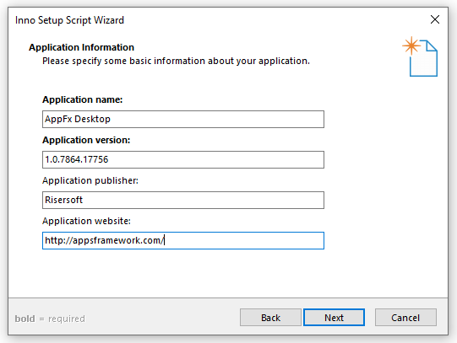This screenshot has height=343, width=457.
Task: Click the "bold = required" legend text
Action: point(50,319)
